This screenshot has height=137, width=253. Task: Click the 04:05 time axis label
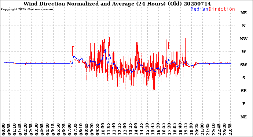[x=42, y=129]
